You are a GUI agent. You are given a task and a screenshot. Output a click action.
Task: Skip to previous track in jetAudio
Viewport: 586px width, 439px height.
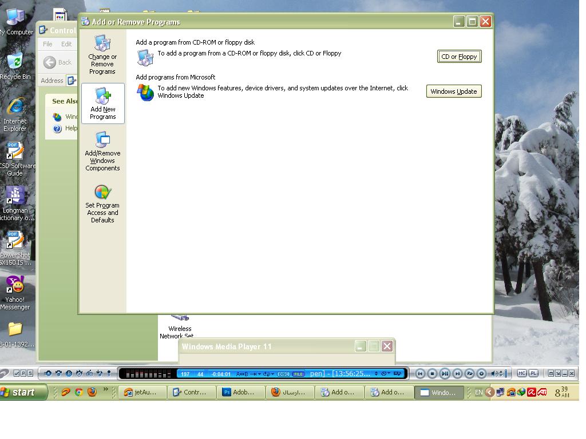420,373
